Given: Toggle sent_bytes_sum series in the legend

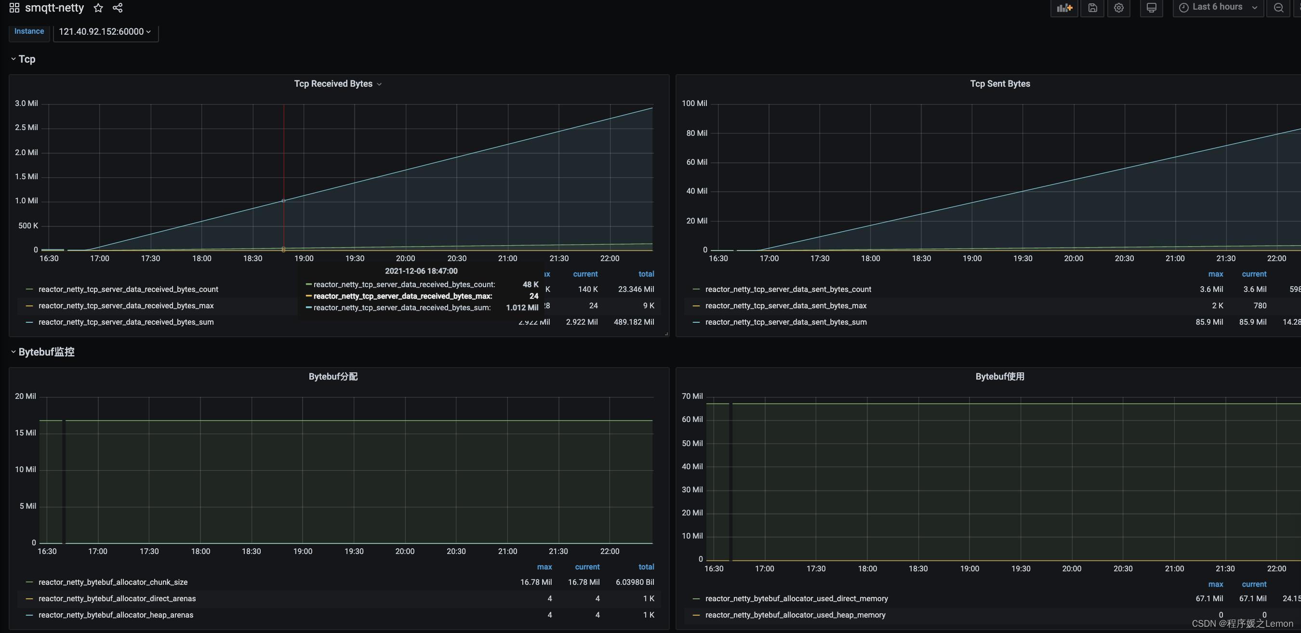Looking at the screenshot, I should coord(786,322).
